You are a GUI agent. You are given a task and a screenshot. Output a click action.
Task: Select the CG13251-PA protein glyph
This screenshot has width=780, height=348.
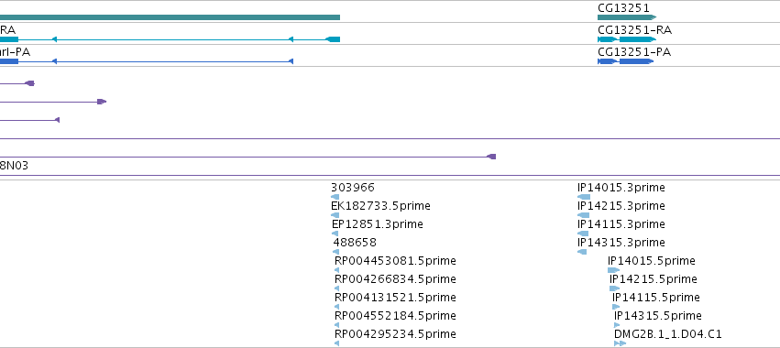pos(625,61)
